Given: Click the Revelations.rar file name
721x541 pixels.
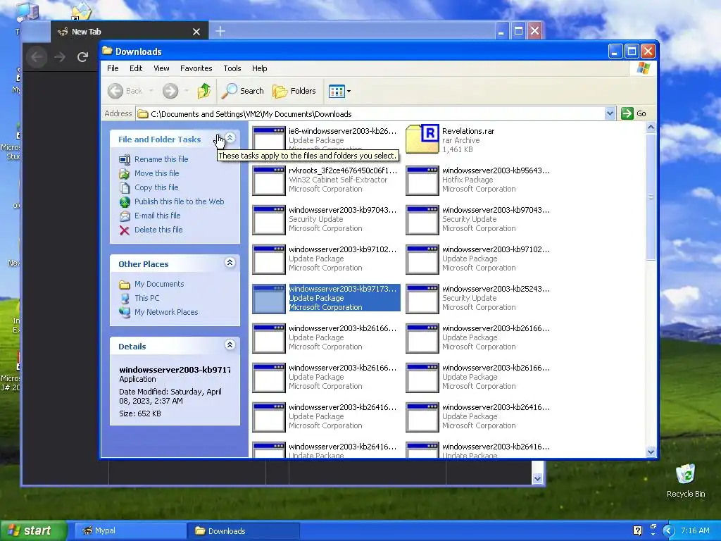Looking at the screenshot, I should [468, 131].
